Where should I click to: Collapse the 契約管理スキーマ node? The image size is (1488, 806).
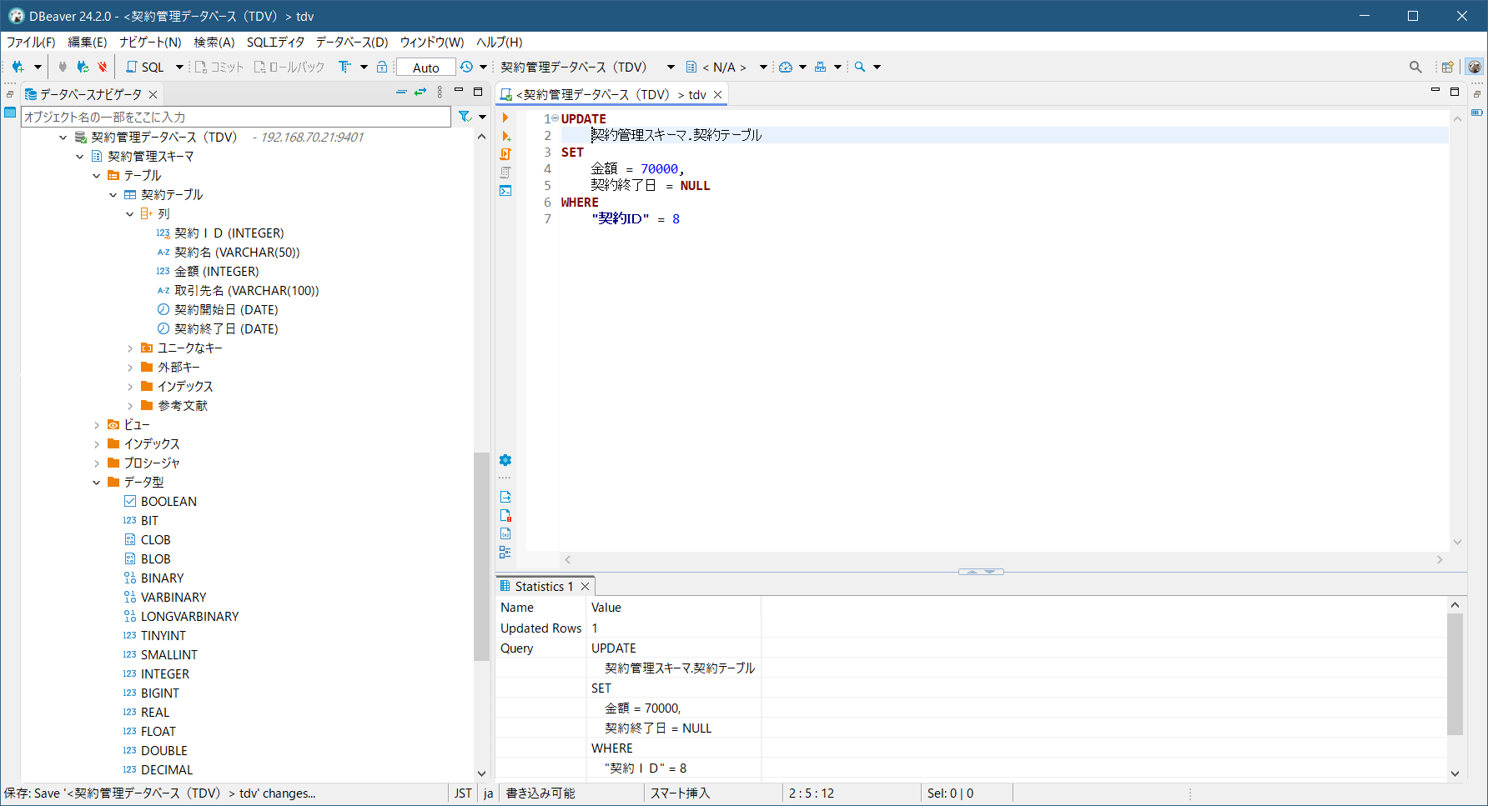(80, 157)
